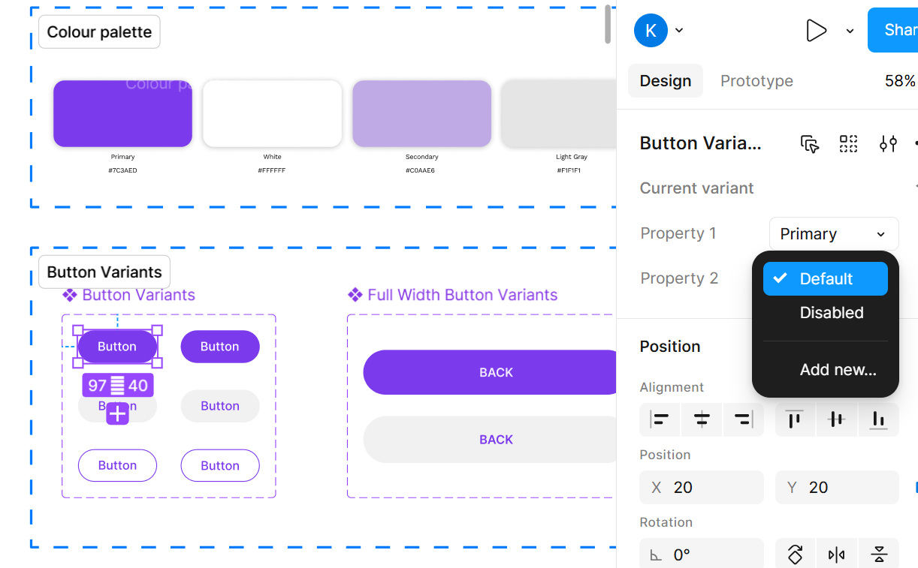
Task: Click the left outlined Button variant
Action: (x=117, y=465)
